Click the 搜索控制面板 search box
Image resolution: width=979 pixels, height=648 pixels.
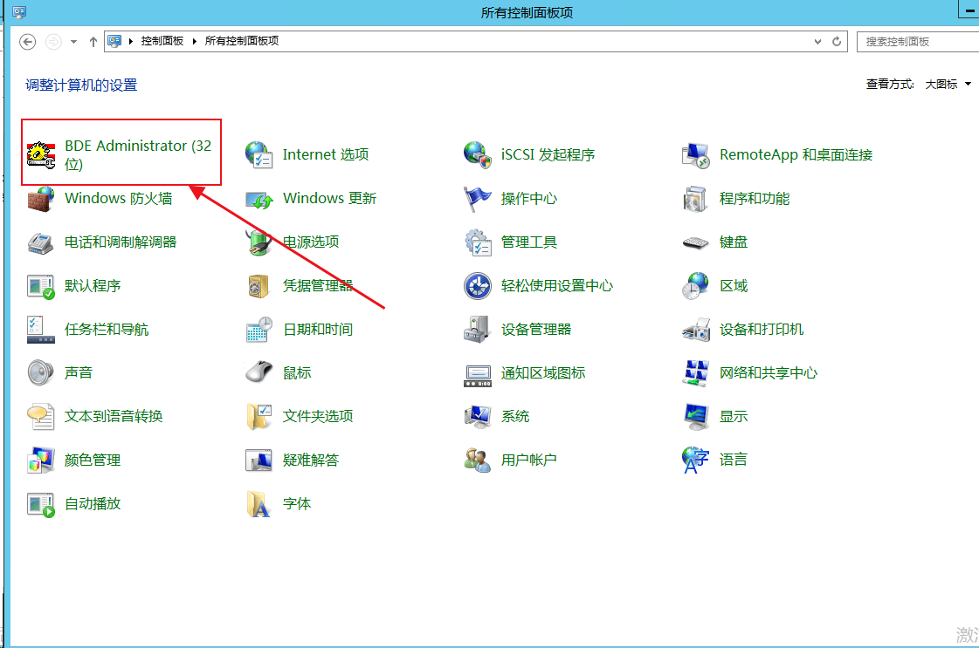[918, 42]
